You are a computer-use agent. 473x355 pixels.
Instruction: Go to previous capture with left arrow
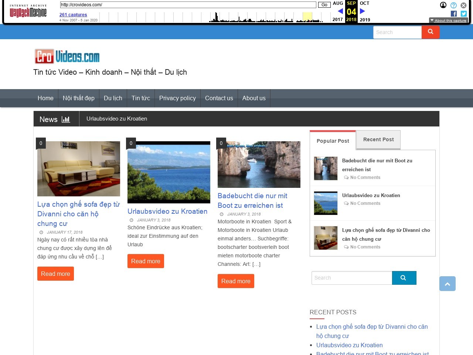click(340, 11)
